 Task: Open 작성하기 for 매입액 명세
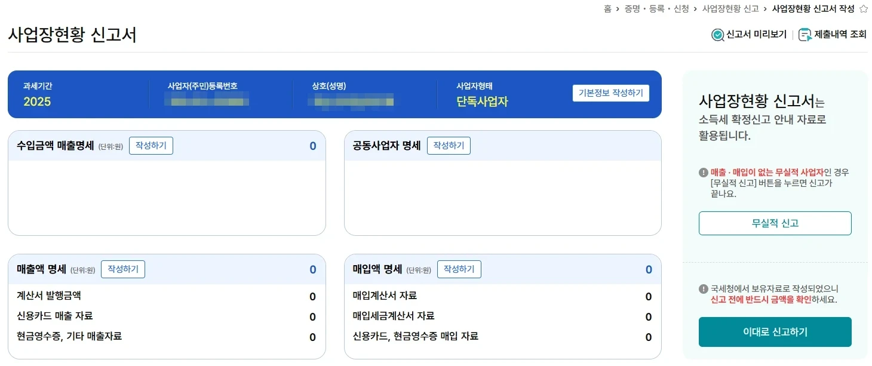tap(459, 269)
